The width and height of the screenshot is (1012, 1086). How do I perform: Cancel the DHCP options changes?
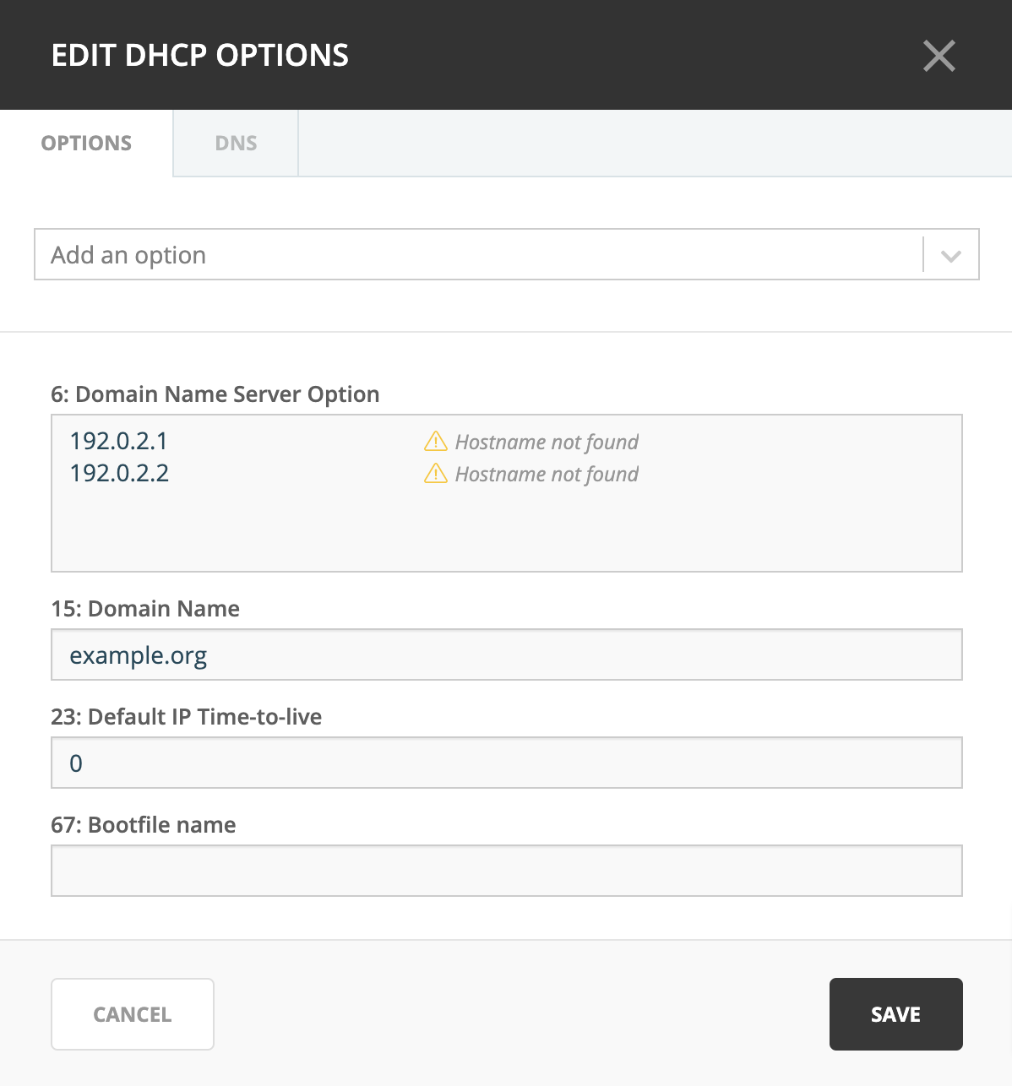[133, 1014]
